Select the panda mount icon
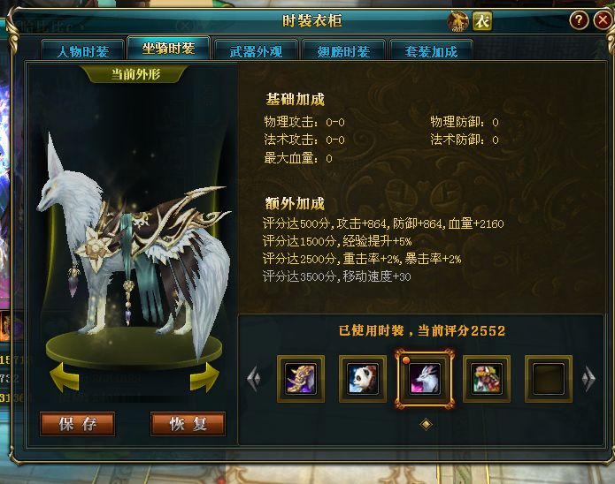 363,379
